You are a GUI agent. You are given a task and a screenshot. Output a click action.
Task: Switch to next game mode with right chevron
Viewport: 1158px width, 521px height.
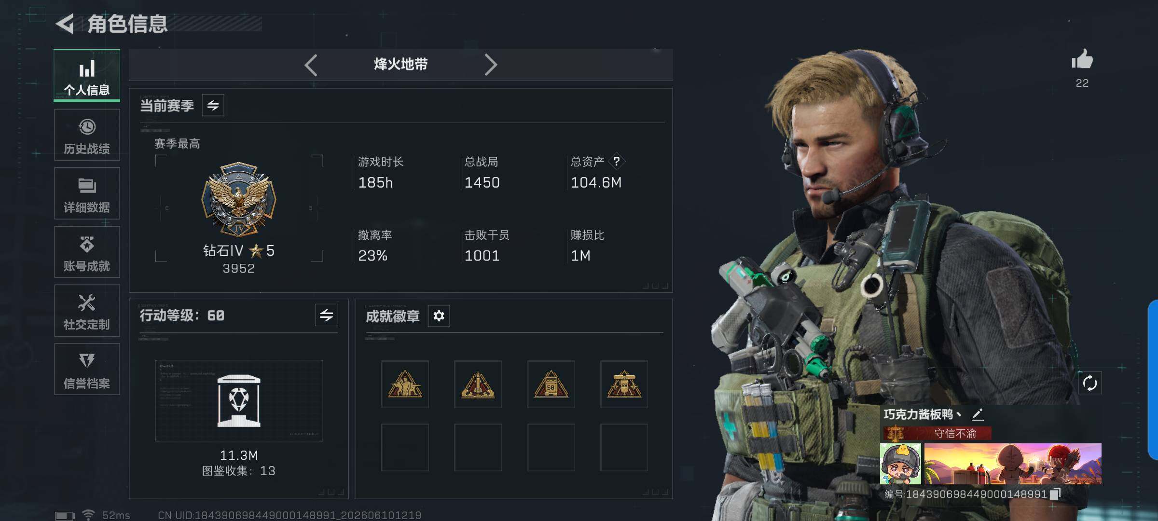coord(490,65)
